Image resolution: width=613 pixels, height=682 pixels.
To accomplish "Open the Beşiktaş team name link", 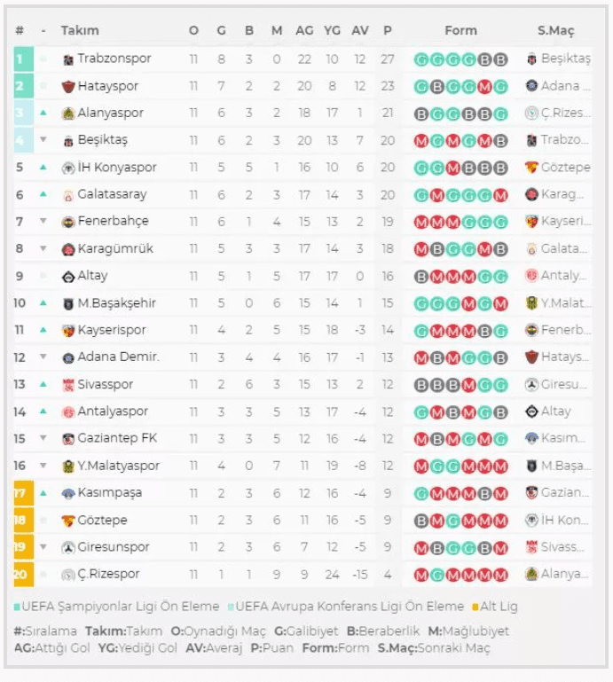I will (102, 140).
